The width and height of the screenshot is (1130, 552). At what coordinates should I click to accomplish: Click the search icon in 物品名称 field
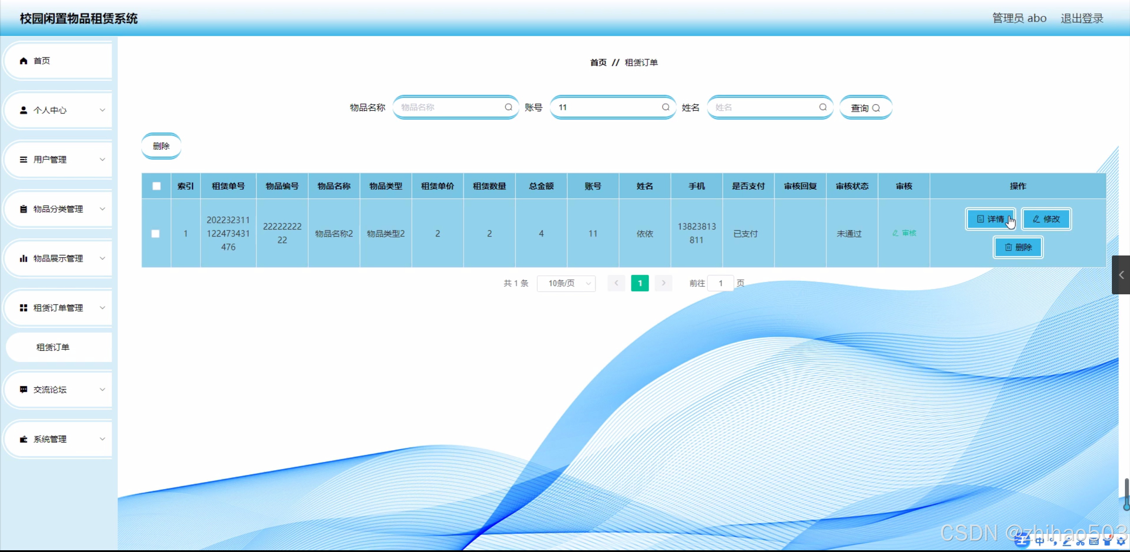point(508,107)
